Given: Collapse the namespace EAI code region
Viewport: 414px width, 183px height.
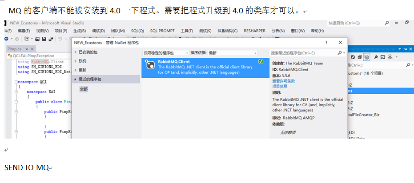Looking at the screenshot, I should 16,92.
